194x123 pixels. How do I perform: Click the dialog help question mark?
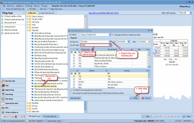(x=149, y=31)
